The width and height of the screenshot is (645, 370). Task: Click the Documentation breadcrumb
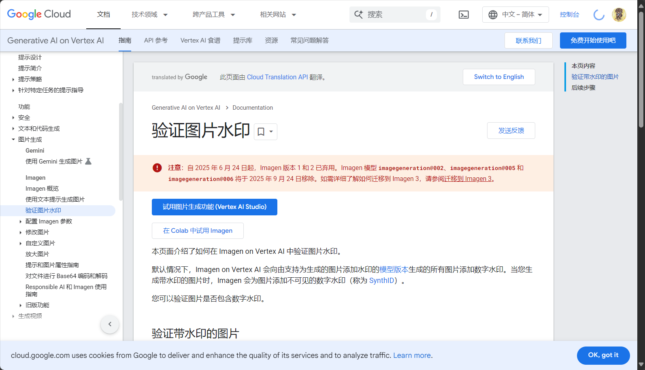tap(253, 108)
